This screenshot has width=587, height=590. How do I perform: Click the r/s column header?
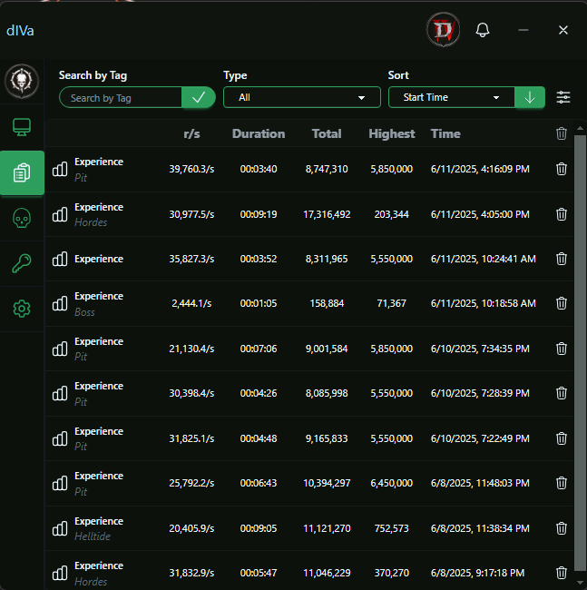click(x=191, y=134)
